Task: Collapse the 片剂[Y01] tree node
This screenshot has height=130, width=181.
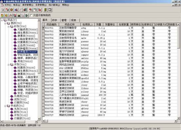Action: pos(9,65)
